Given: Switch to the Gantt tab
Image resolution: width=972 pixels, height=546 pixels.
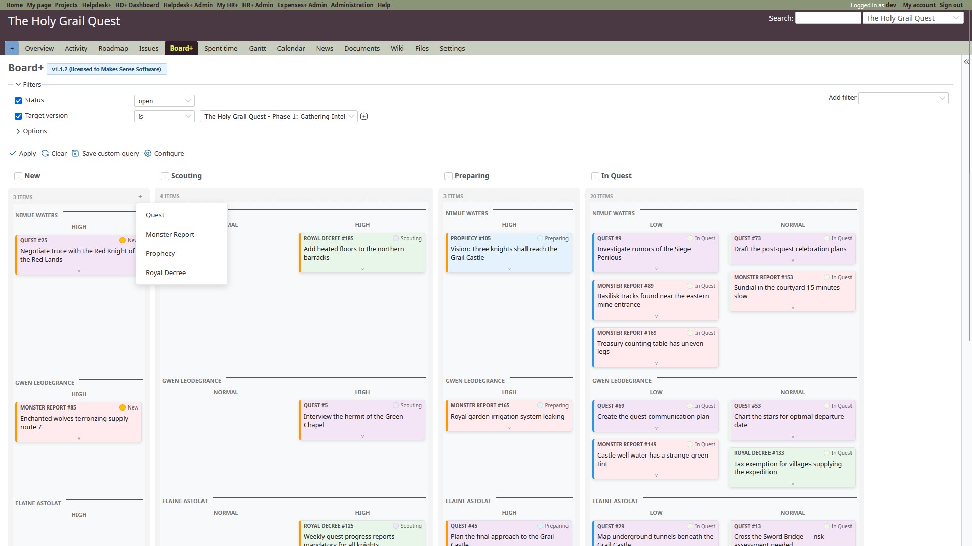Looking at the screenshot, I should [x=257, y=49].
